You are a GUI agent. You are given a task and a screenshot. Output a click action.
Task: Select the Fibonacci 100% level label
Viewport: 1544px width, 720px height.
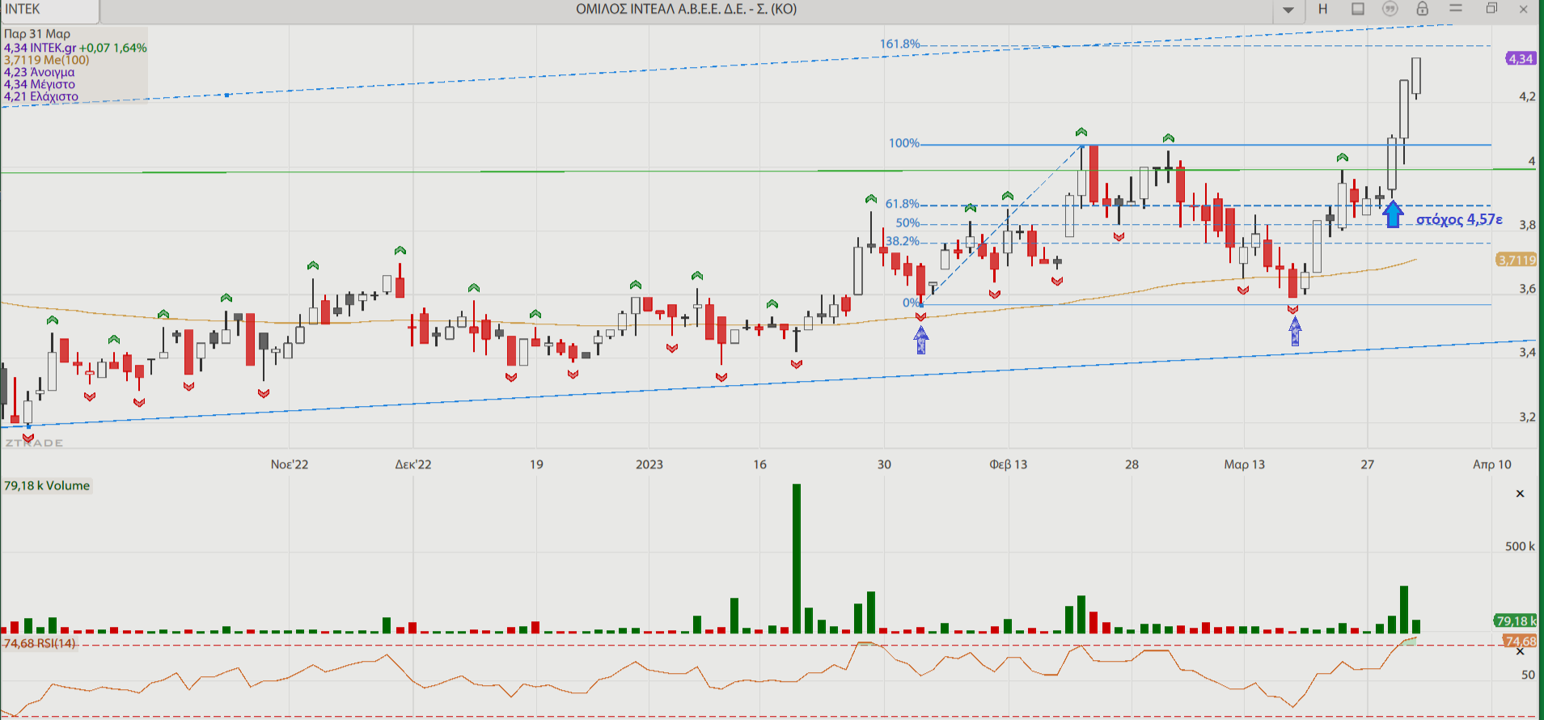click(x=904, y=143)
